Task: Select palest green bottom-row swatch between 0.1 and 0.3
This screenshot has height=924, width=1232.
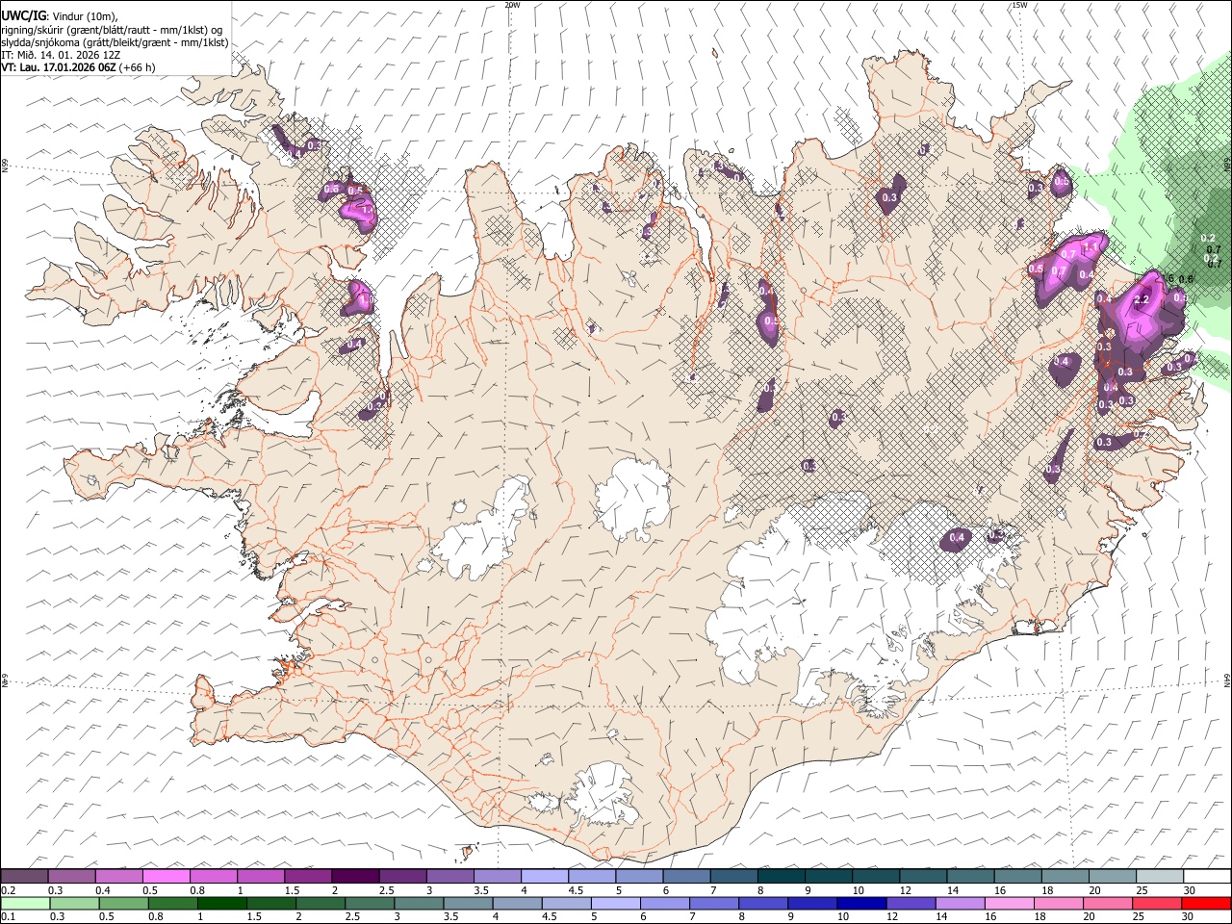Action: point(24,903)
